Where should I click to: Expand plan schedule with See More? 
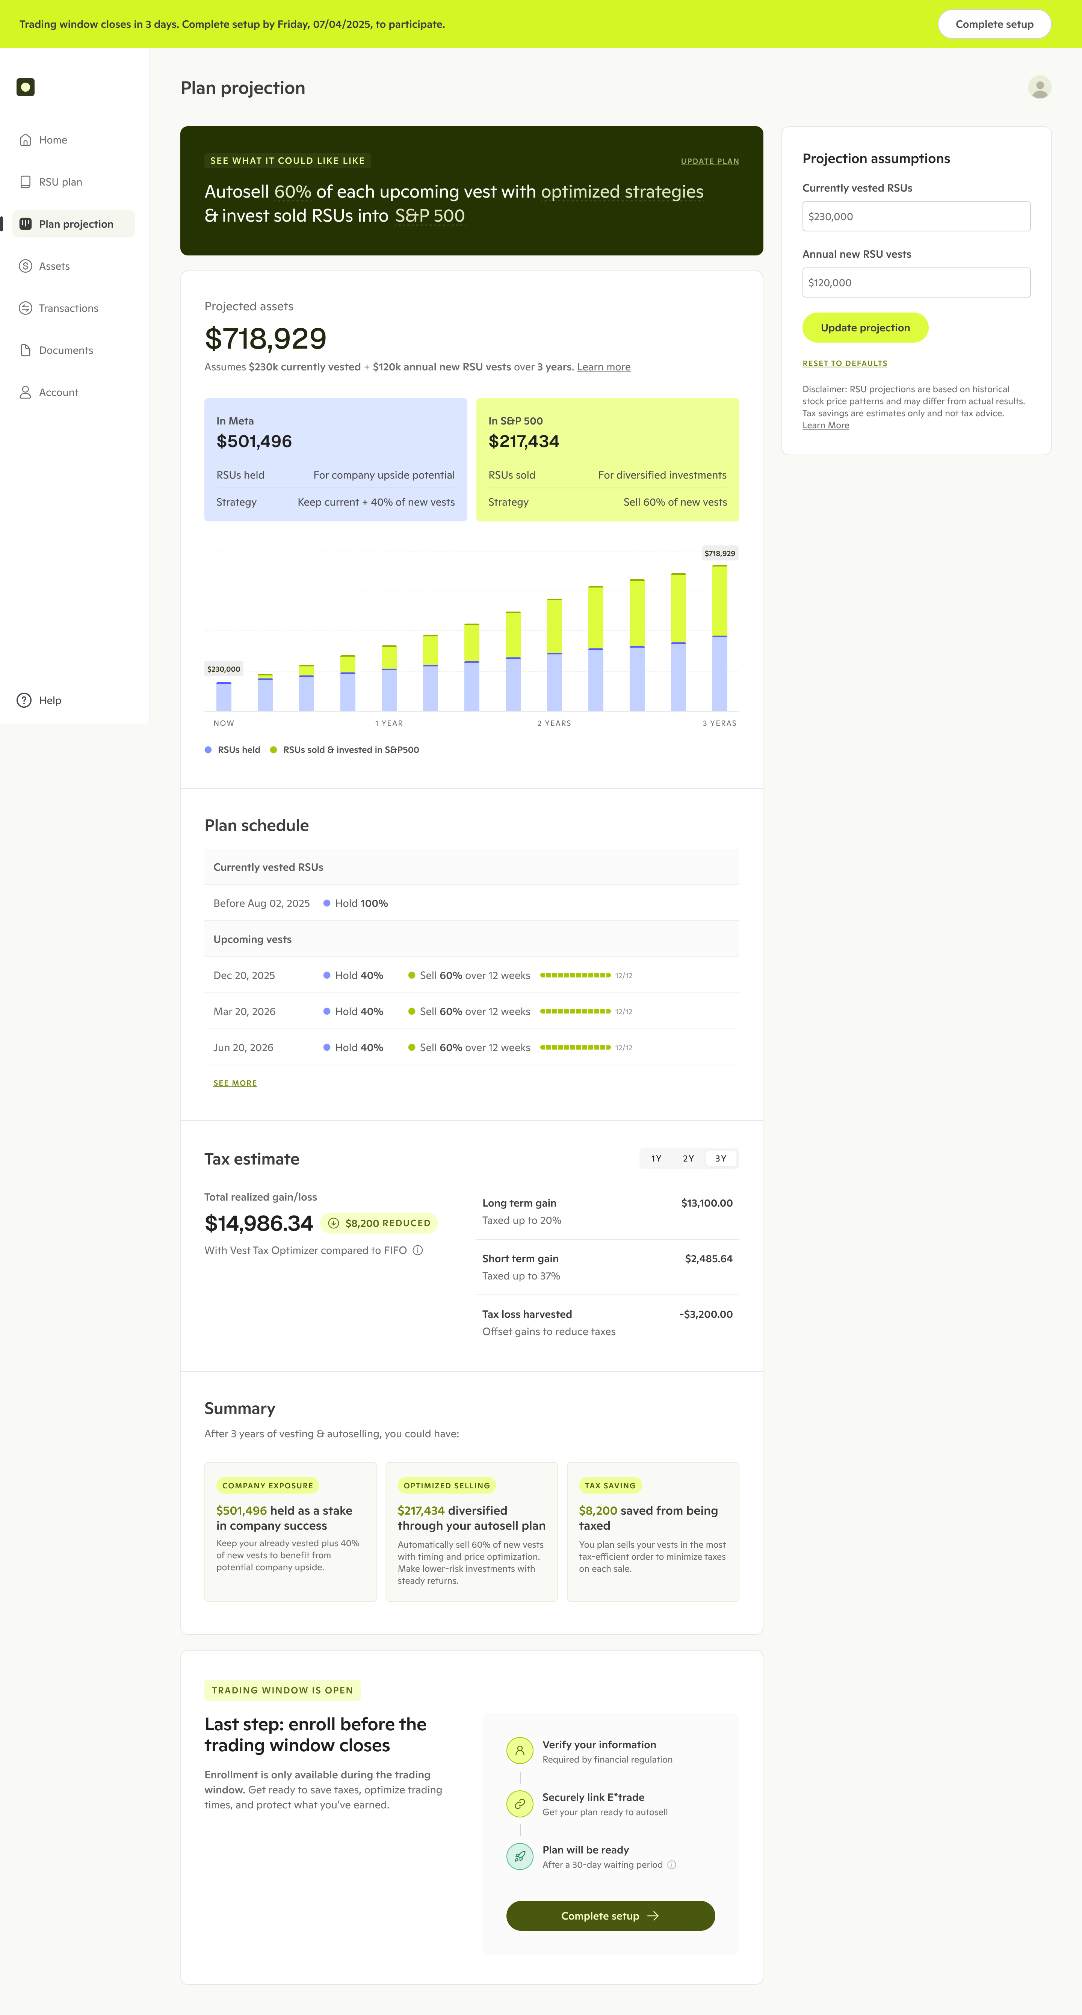click(235, 1083)
